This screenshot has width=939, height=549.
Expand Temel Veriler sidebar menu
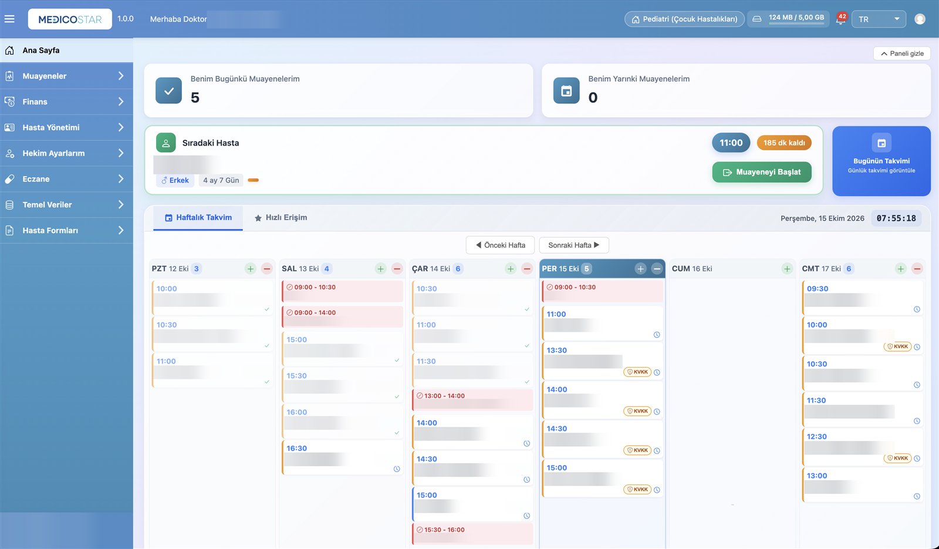click(66, 205)
